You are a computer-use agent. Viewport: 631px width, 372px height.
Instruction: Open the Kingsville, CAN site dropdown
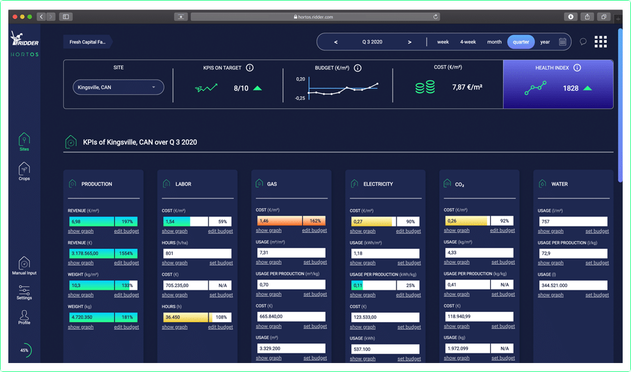click(118, 87)
